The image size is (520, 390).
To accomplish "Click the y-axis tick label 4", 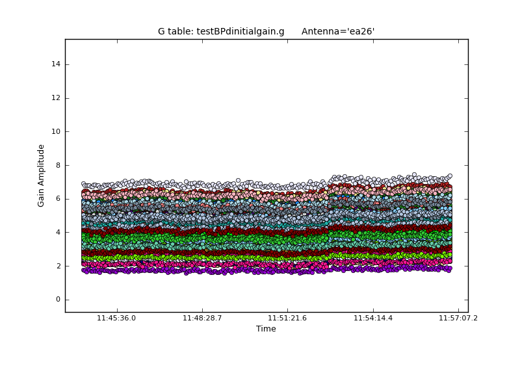I will coord(58,233).
